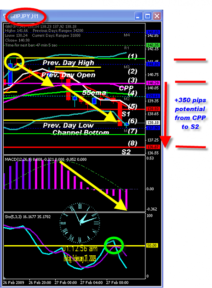Click the High= 141.66 text
The height and width of the screenshot is (288, 212).
[x=17, y=31]
